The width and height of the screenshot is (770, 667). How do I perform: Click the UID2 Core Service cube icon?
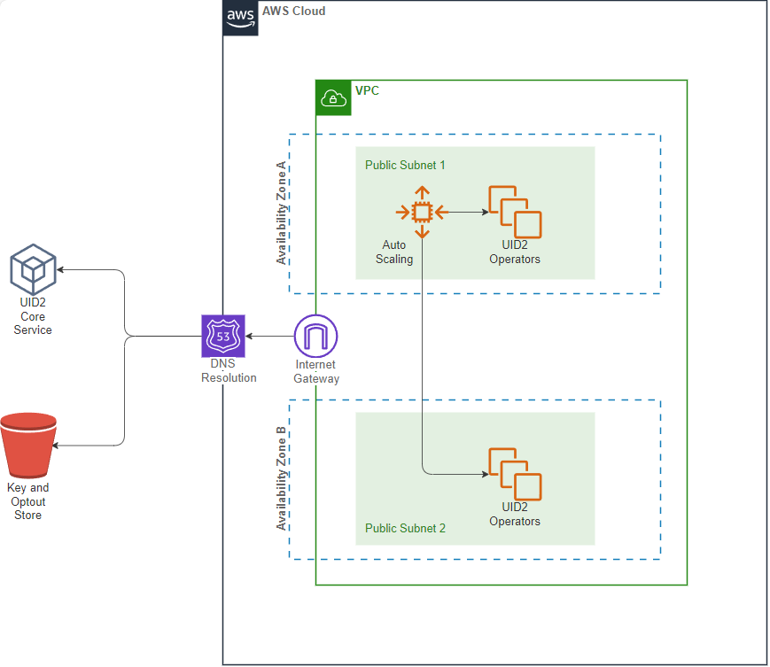tap(33, 268)
